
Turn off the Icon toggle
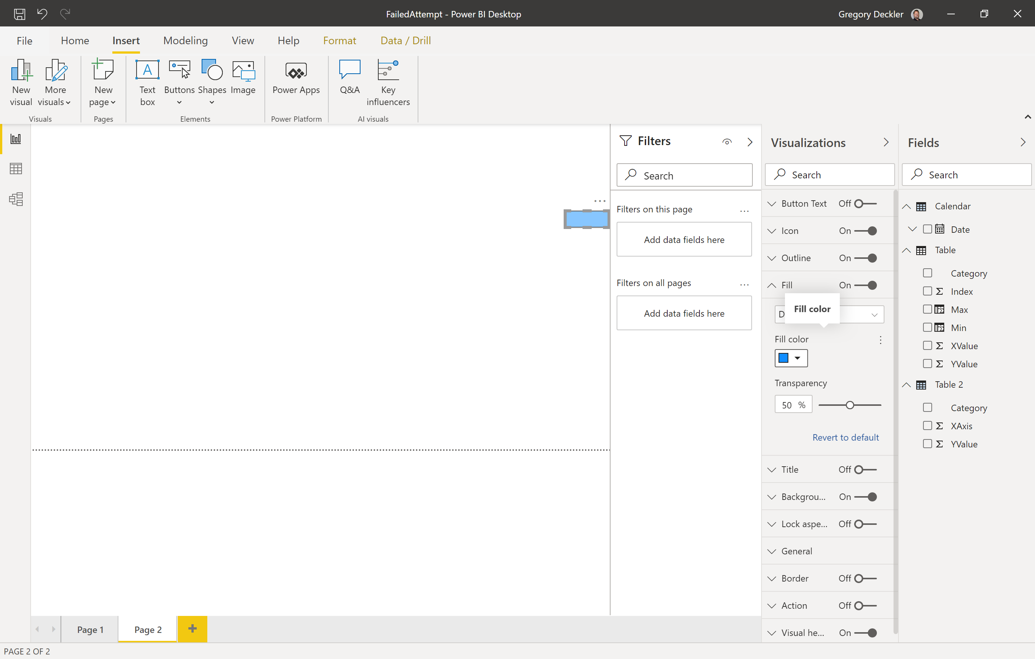pos(865,231)
